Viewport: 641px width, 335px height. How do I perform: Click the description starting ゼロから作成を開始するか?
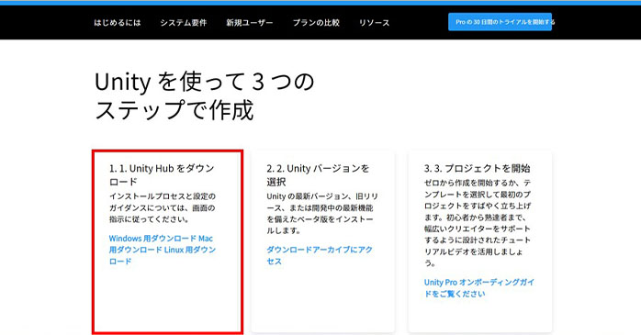point(478,223)
